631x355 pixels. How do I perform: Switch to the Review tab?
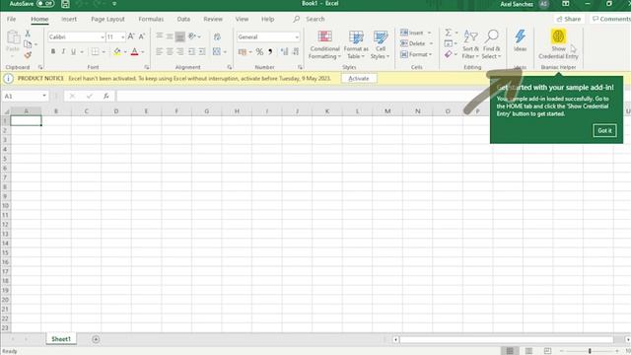tap(213, 19)
